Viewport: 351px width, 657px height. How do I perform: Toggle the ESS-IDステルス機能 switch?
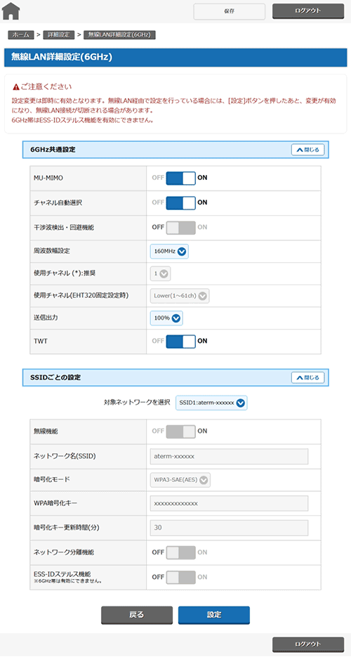tap(180, 577)
